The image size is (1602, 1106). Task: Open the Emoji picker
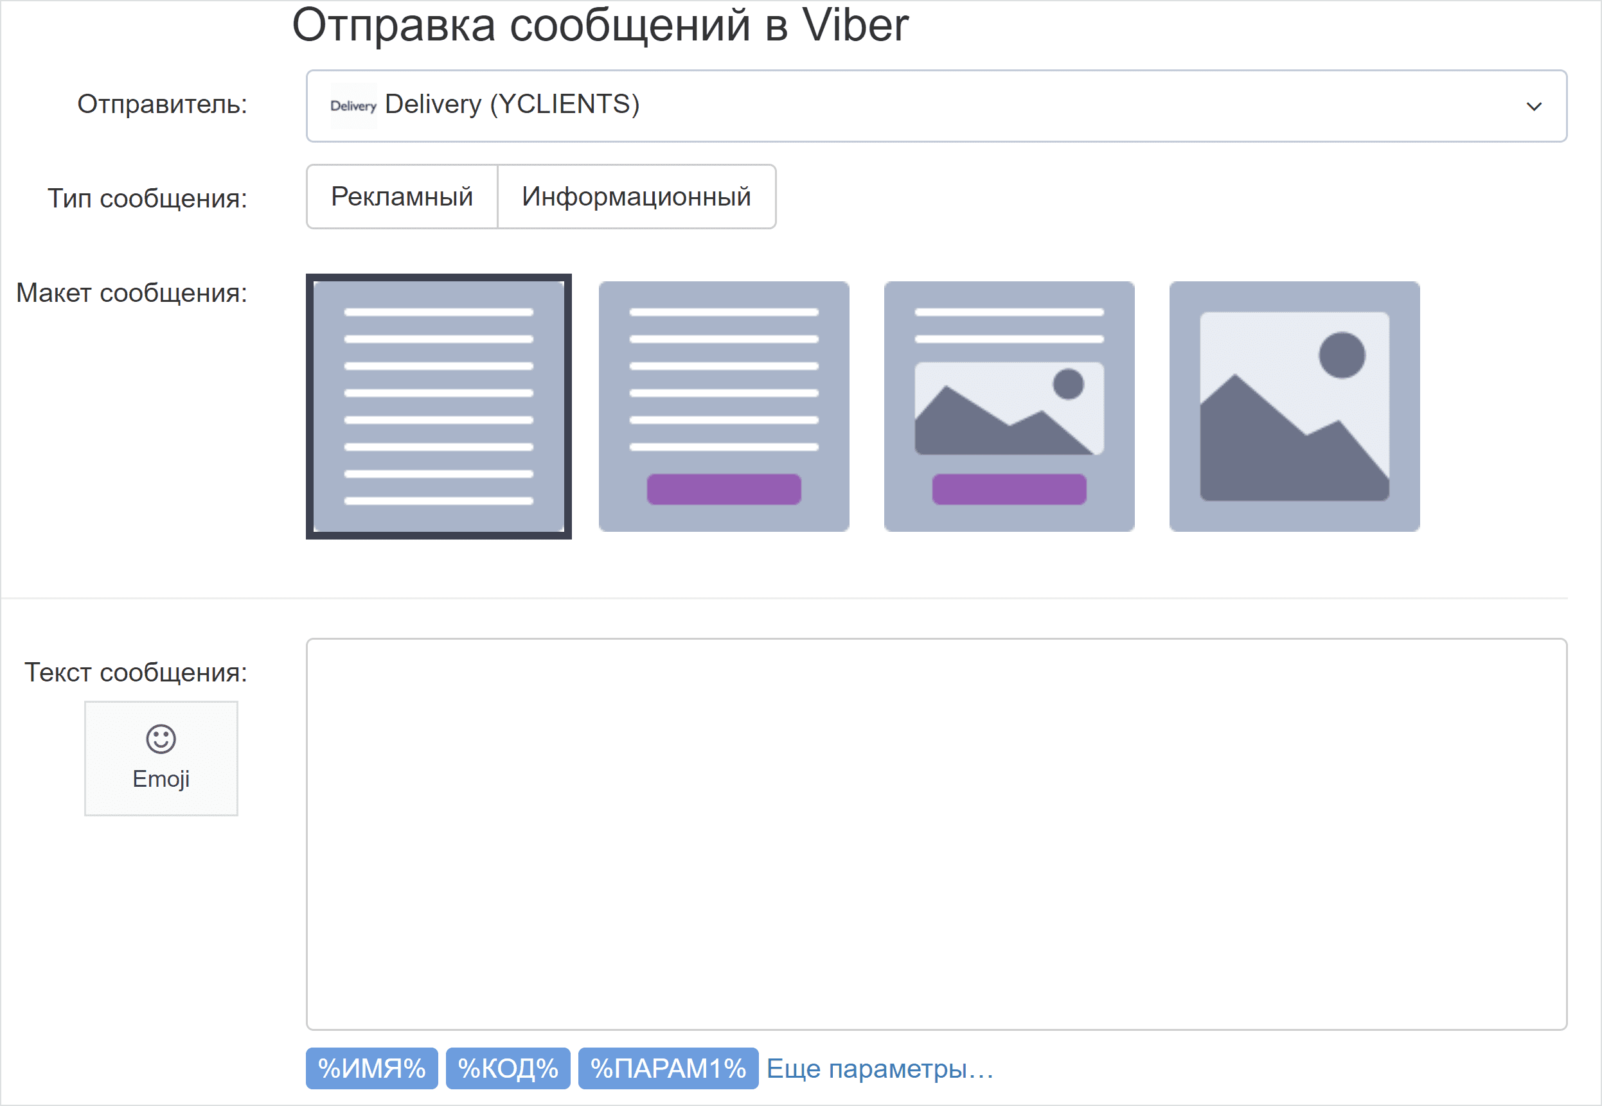pos(161,758)
